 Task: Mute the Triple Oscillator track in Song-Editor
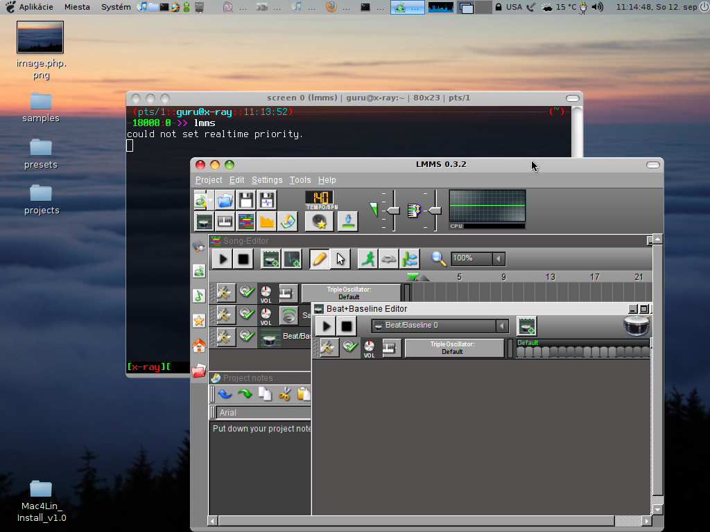pyautogui.click(x=247, y=292)
